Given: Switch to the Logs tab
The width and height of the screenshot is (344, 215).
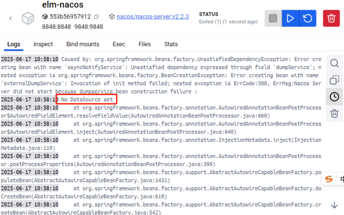Looking at the screenshot, I should coord(14,44).
